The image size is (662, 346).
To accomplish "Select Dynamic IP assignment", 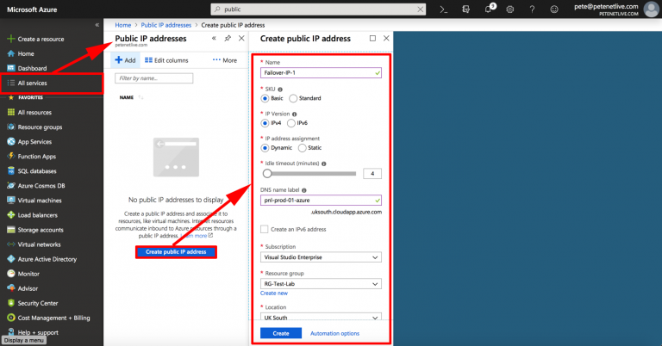I will point(265,148).
